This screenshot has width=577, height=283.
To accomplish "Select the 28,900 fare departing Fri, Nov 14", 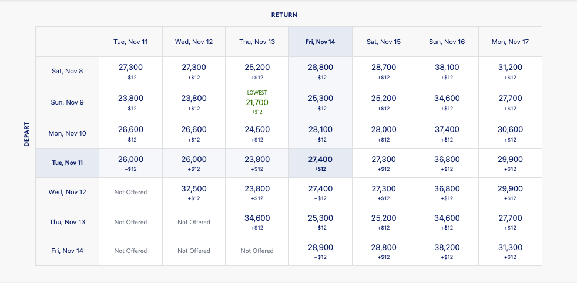I will [320, 251].
